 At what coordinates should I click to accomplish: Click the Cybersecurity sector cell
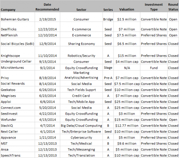[81, 138]
